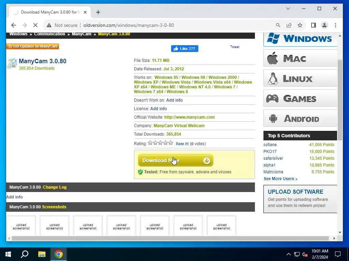This screenshot has height=261, width=349.
Task: Open a new tab with plus button
Action: (x=98, y=12)
